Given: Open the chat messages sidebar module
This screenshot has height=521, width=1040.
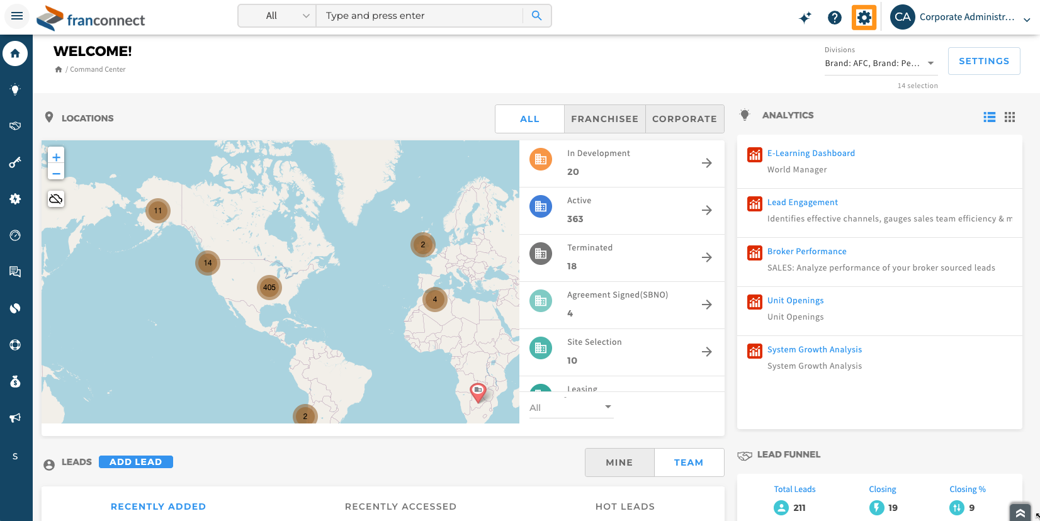Looking at the screenshot, I should (15, 272).
